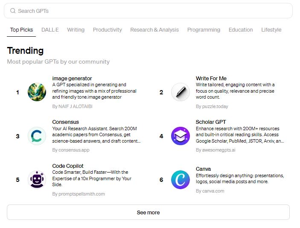This screenshot has width=300, height=228.
Task: Switch to the DALL·E tab
Action: tap(50, 30)
